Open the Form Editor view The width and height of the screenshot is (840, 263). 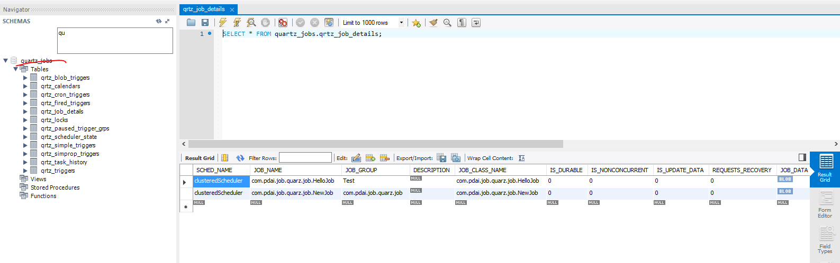click(825, 204)
